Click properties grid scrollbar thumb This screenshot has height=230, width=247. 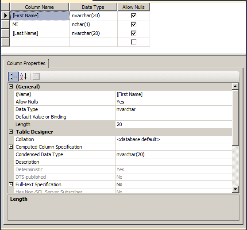pyautogui.click(x=235, y=118)
